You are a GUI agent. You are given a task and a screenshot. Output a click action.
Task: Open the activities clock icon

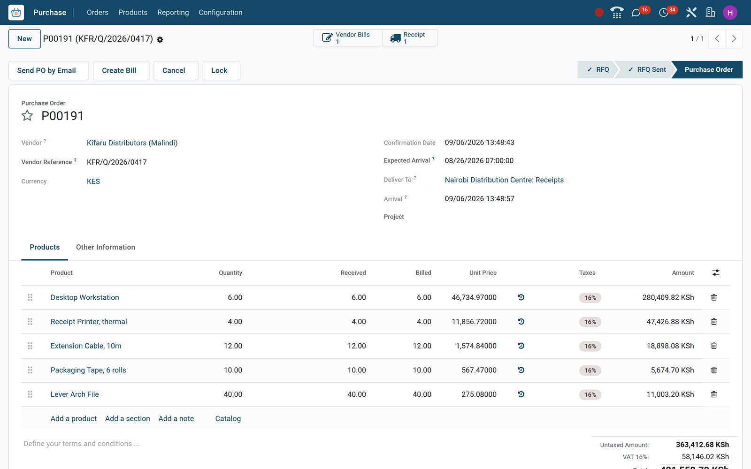tap(663, 13)
